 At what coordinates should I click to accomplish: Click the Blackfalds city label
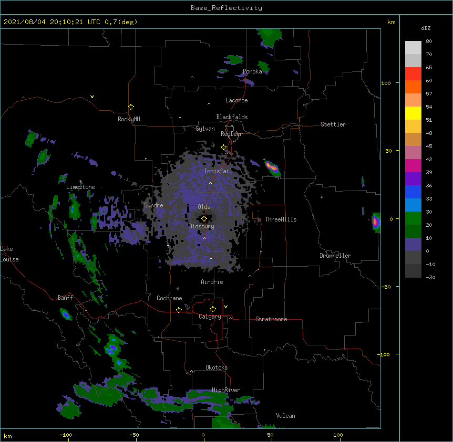(x=232, y=117)
